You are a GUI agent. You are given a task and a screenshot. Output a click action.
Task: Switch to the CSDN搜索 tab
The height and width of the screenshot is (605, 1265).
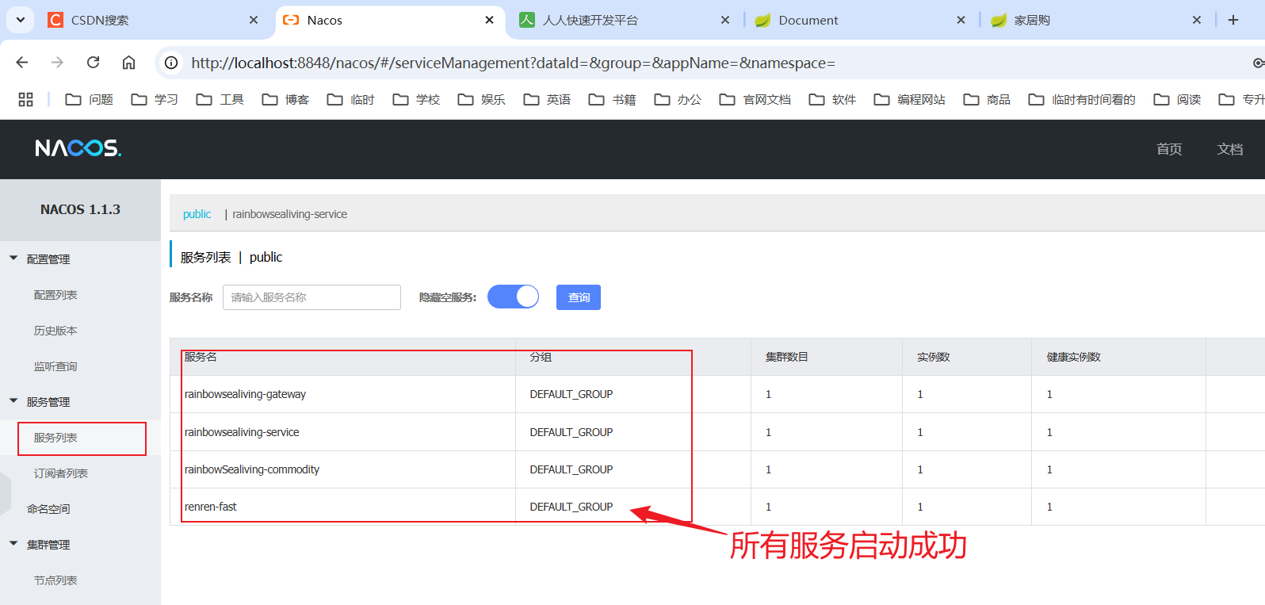[x=155, y=20]
